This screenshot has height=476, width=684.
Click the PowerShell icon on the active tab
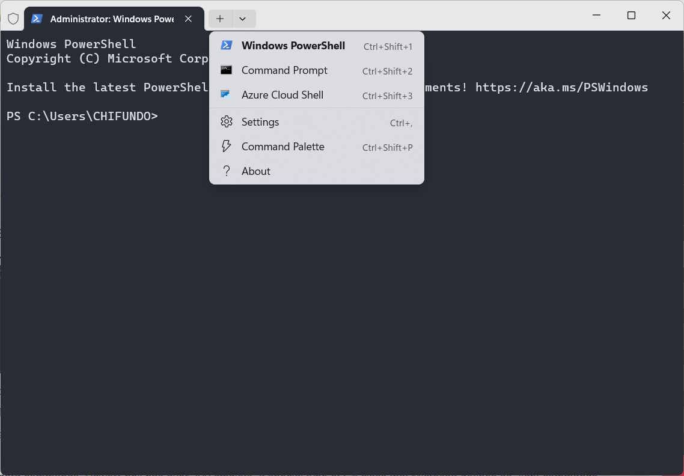click(36, 19)
